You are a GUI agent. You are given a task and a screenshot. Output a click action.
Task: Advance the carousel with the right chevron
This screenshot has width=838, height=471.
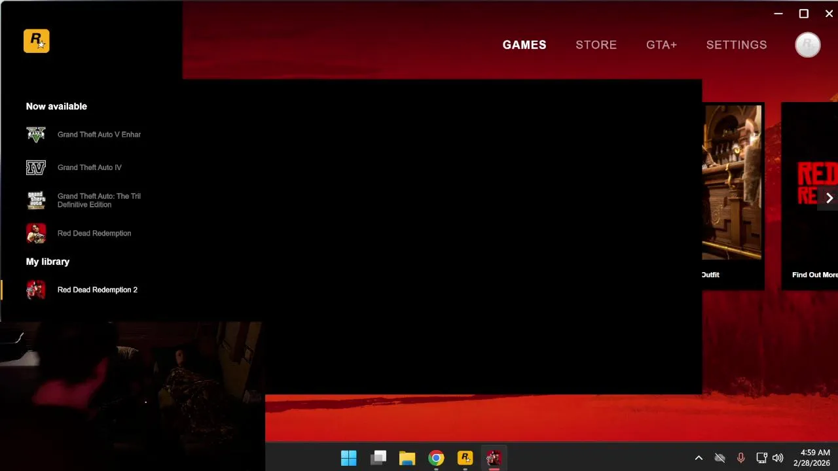(x=829, y=198)
